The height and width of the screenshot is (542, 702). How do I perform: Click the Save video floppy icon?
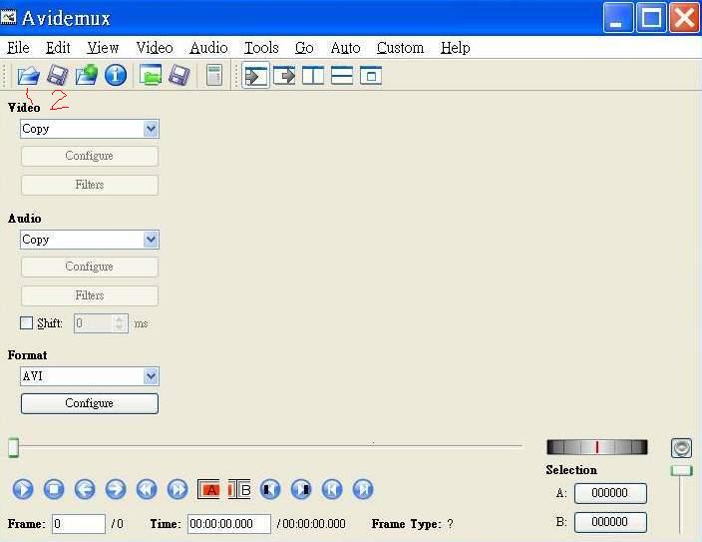tap(57, 75)
